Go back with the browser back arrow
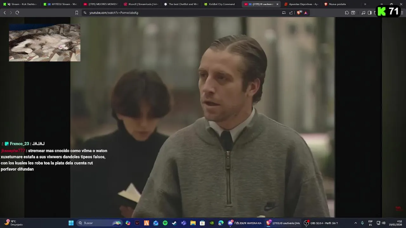406x228 pixels. click(x=4, y=13)
